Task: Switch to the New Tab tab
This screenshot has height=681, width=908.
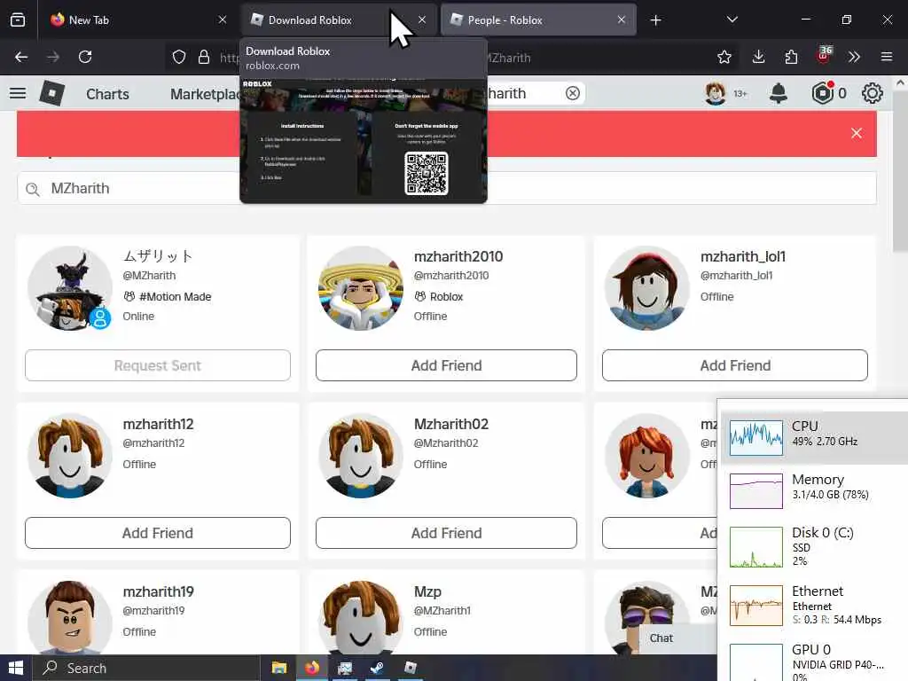Action: coord(137,20)
